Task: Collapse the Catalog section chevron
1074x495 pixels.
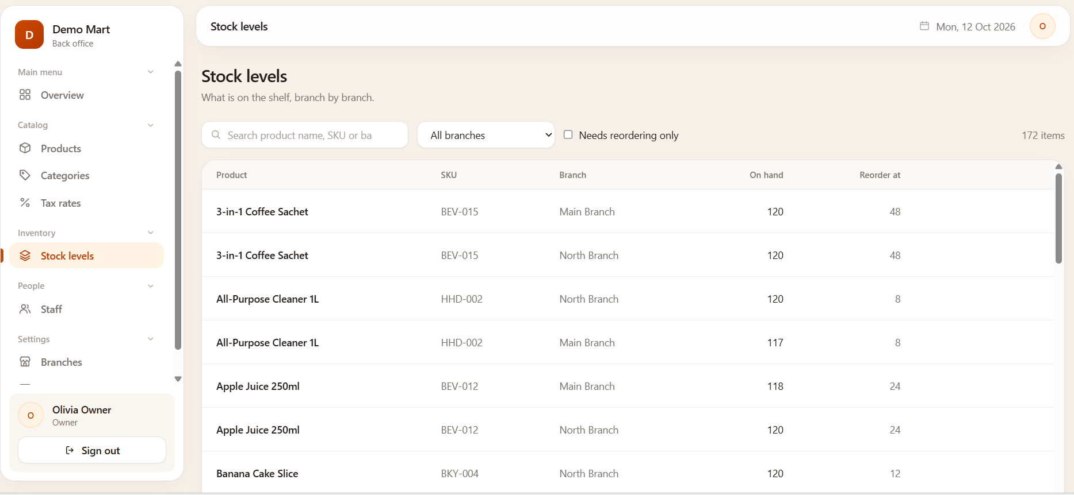Action: 151,125
